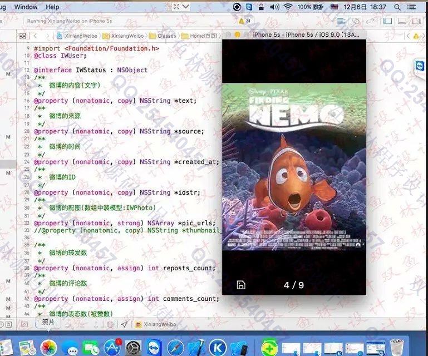Jump to previous issue arrow
The image size is (428, 356).
click(x=408, y=36)
